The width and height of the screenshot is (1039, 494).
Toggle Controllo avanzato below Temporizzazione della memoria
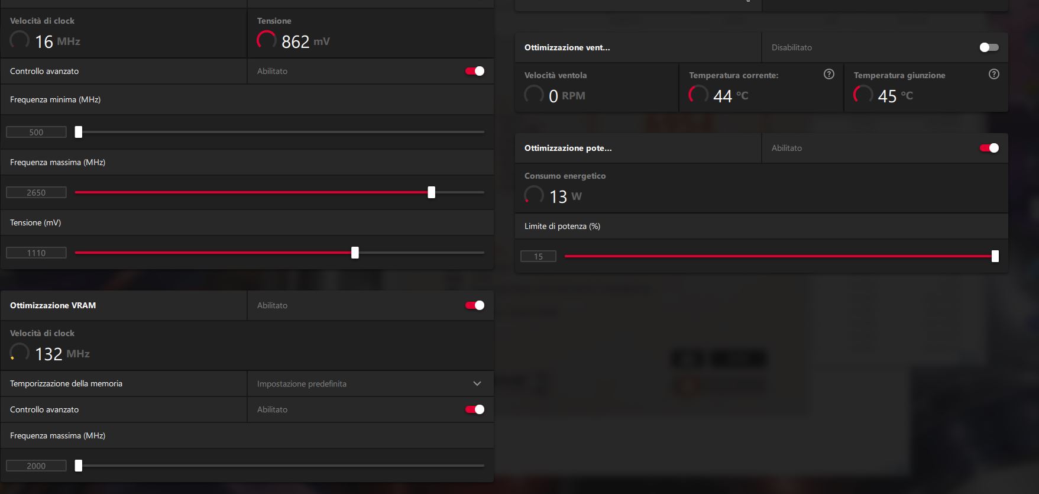point(474,409)
